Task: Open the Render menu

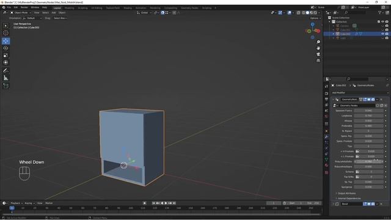Action: (24, 7)
